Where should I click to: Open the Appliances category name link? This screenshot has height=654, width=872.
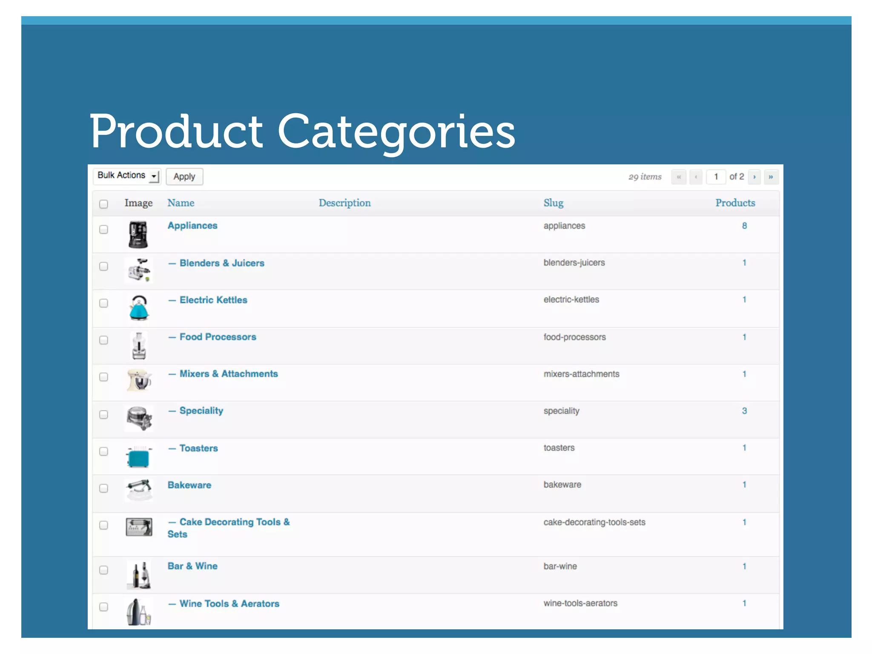point(192,226)
